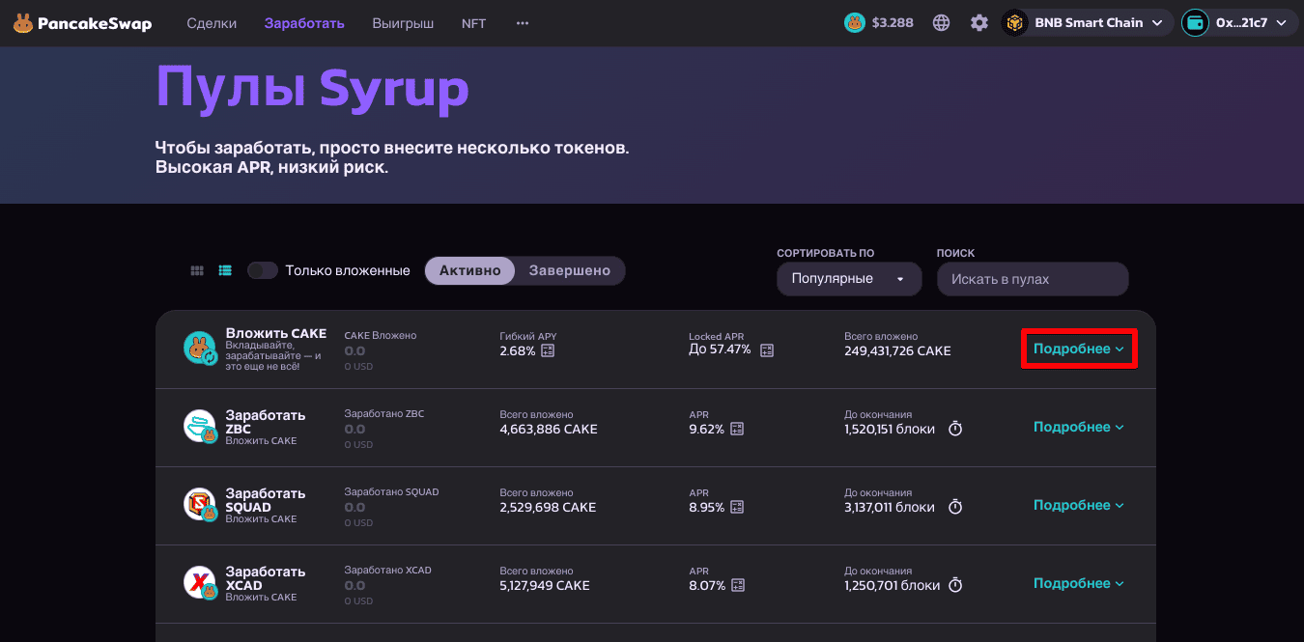Click the BNB Smart Chain network icon
This screenshot has height=642, width=1304.
tap(1014, 23)
